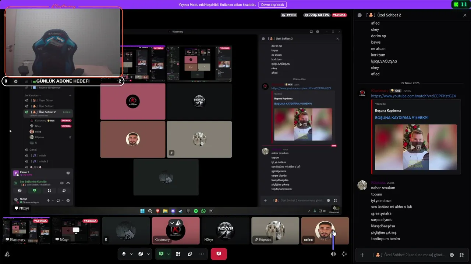Click the 720p 60 FPS quality badge

coord(316,15)
